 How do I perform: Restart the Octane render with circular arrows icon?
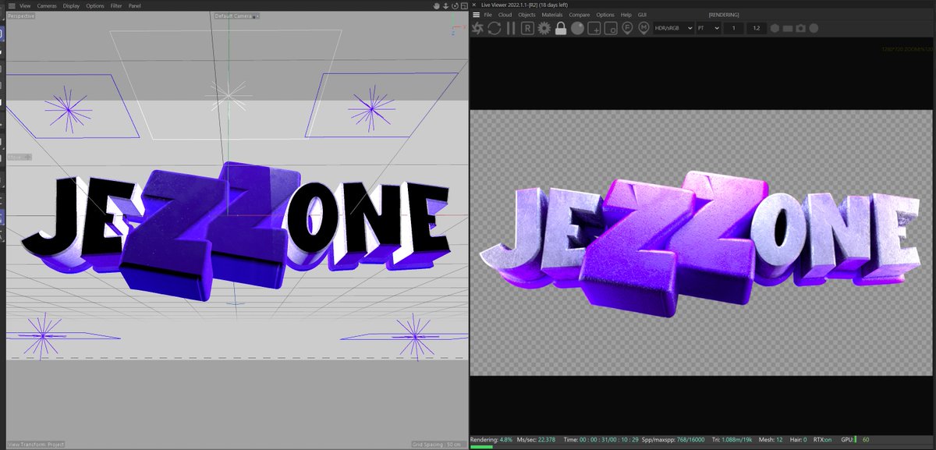pyautogui.click(x=495, y=28)
